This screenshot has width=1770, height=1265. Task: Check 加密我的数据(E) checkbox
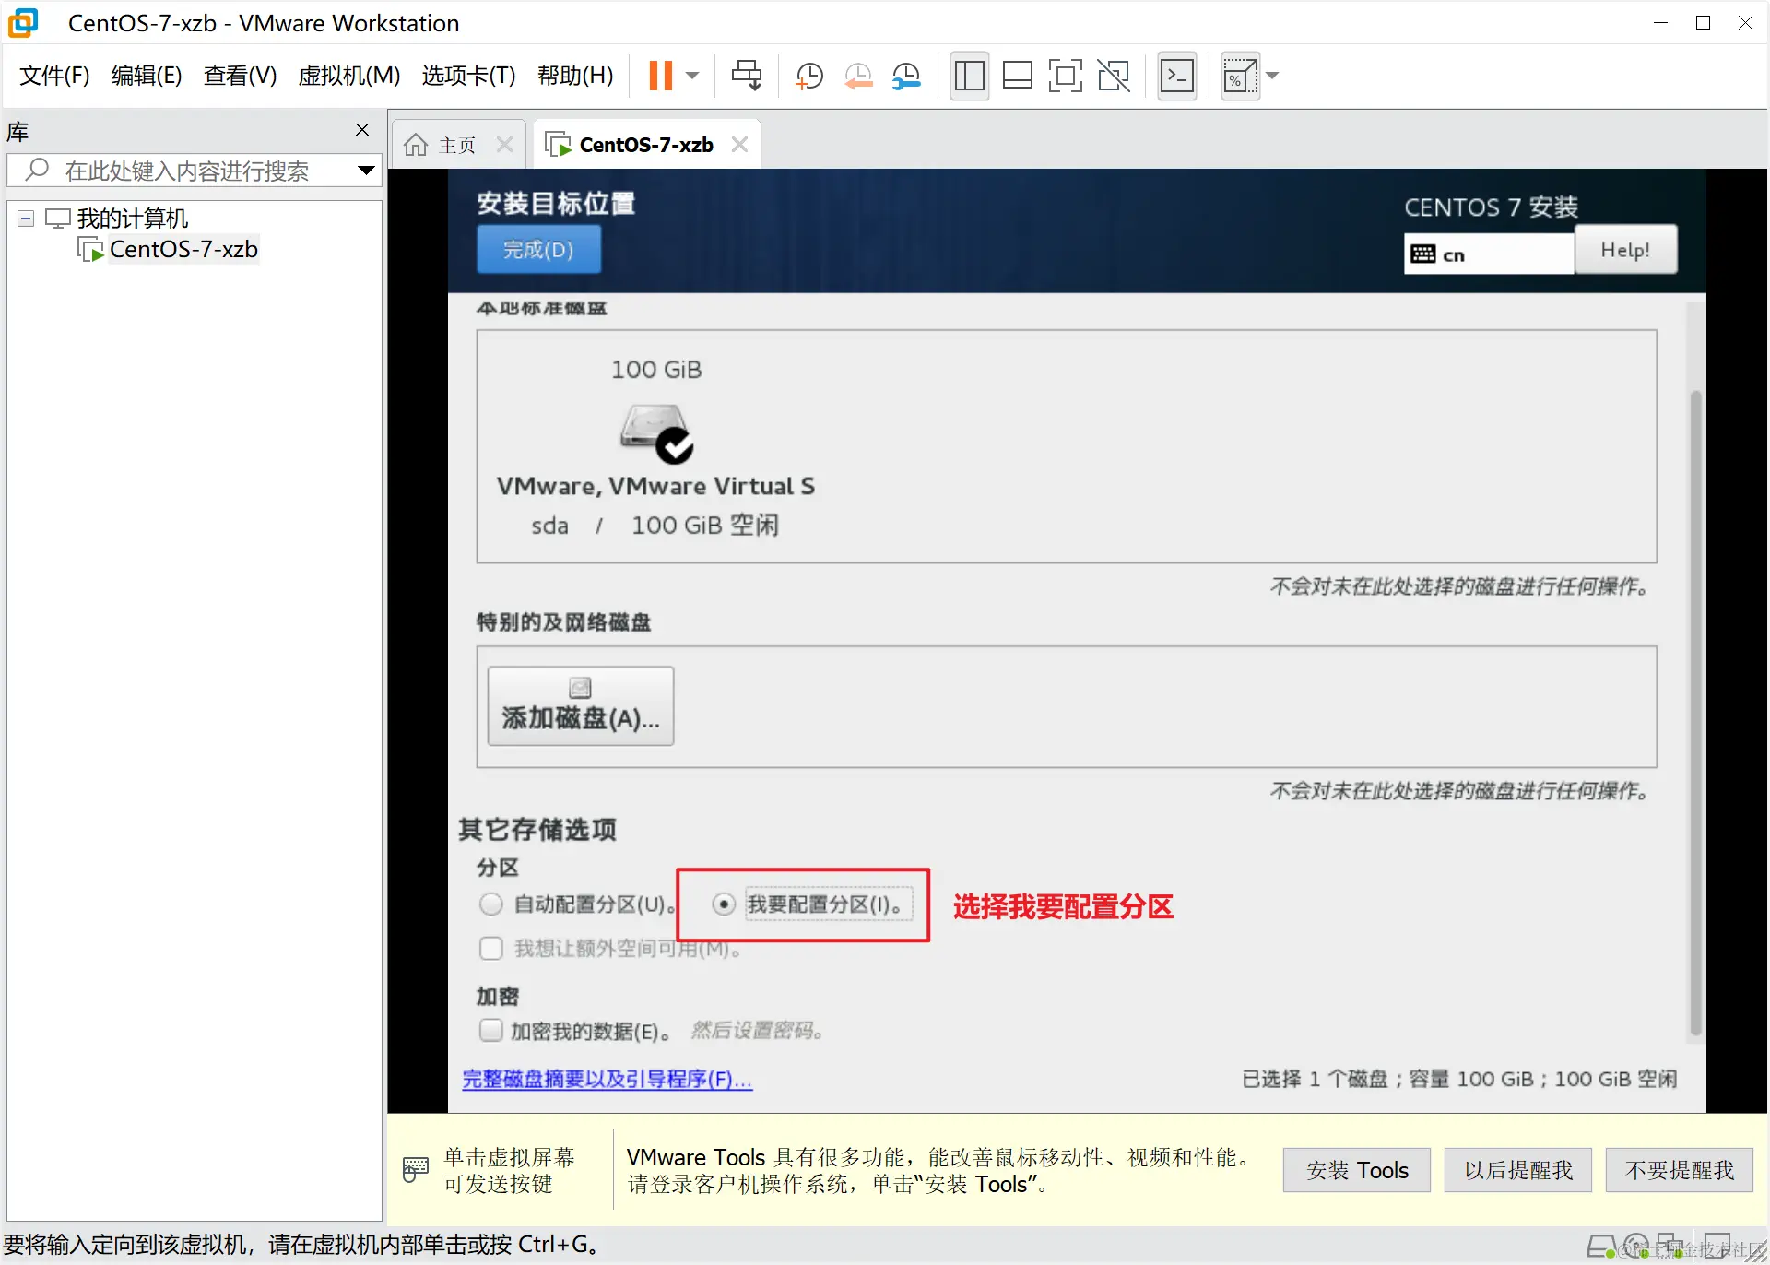click(x=491, y=1030)
